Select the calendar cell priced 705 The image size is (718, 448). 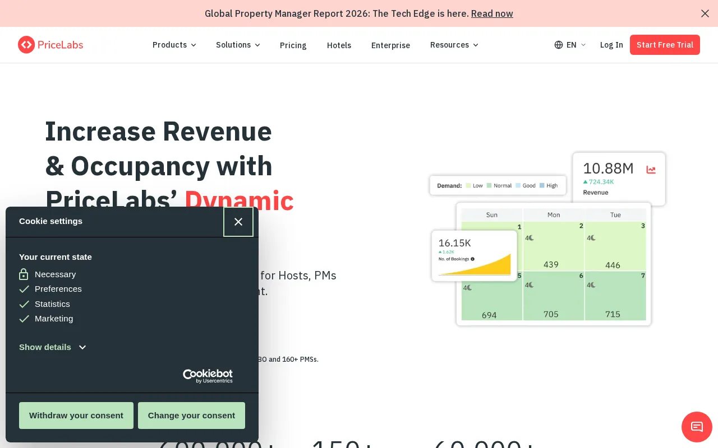pos(554,296)
